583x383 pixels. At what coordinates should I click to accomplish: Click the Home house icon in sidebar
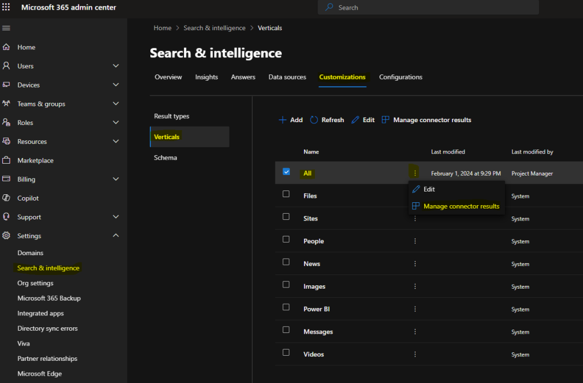coord(6,47)
